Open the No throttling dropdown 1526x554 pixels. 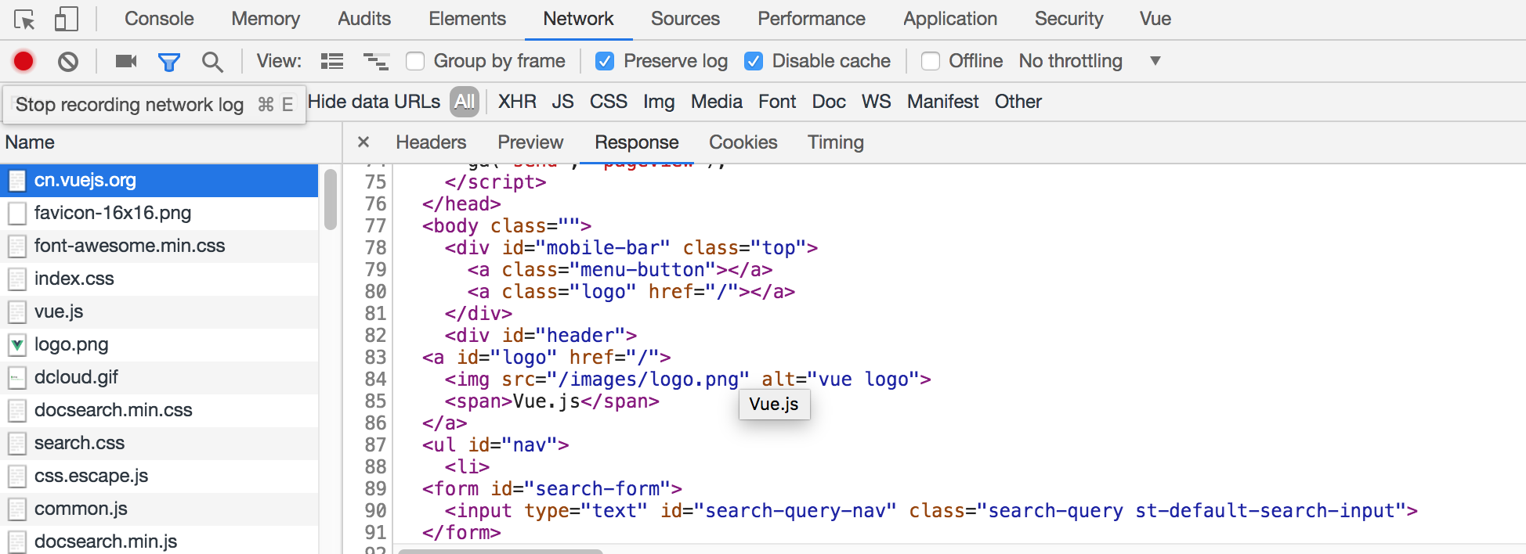(1089, 61)
